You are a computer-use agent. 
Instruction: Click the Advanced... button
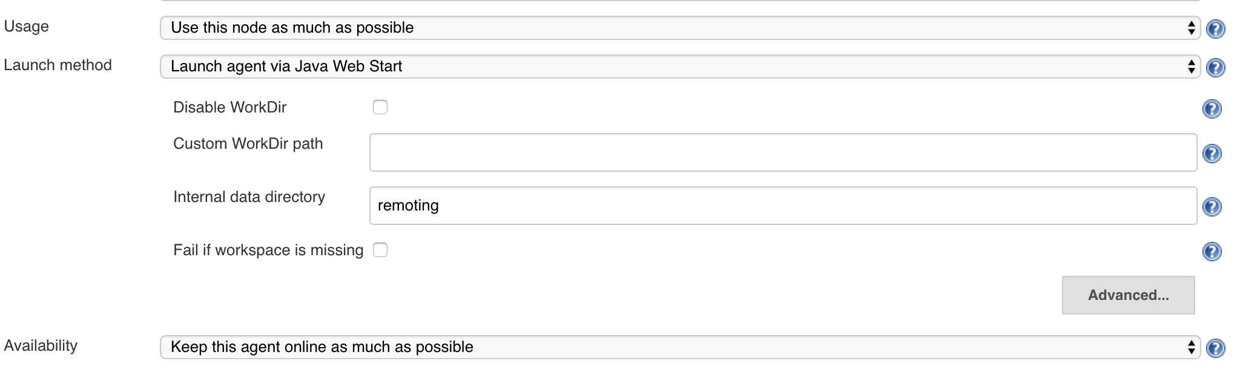point(1127,295)
